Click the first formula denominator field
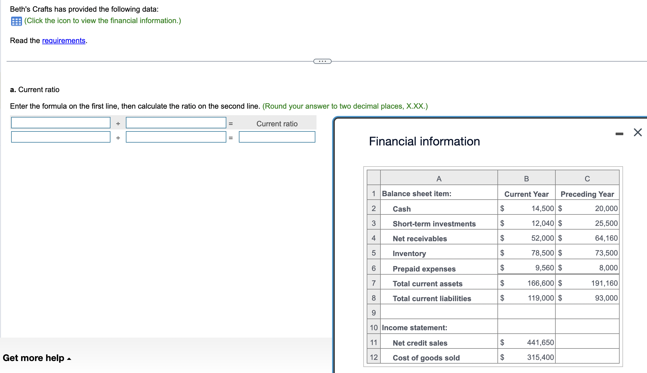Screen dimensions: 647x373 tap(176, 123)
